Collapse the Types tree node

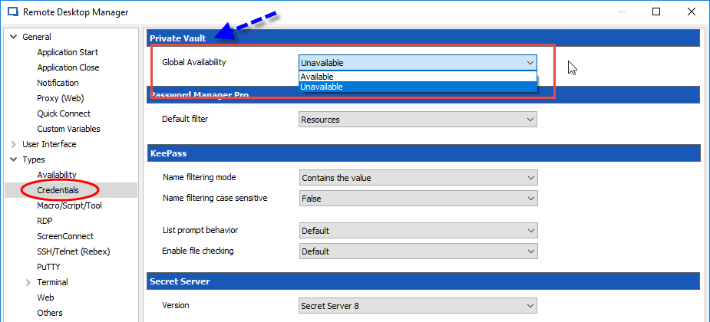pos(14,159)
